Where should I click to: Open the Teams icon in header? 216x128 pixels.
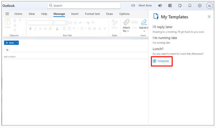[x=160, y=6]
